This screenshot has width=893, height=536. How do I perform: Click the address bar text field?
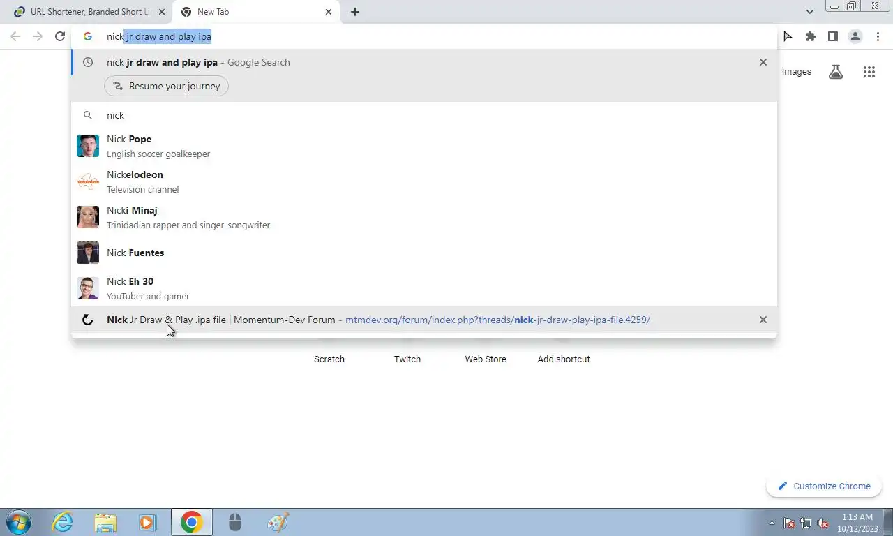coord(424,36)
